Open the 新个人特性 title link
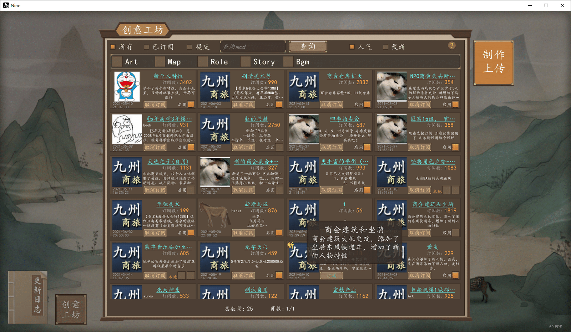Screen dimensions: 571x332 [168, 76]
